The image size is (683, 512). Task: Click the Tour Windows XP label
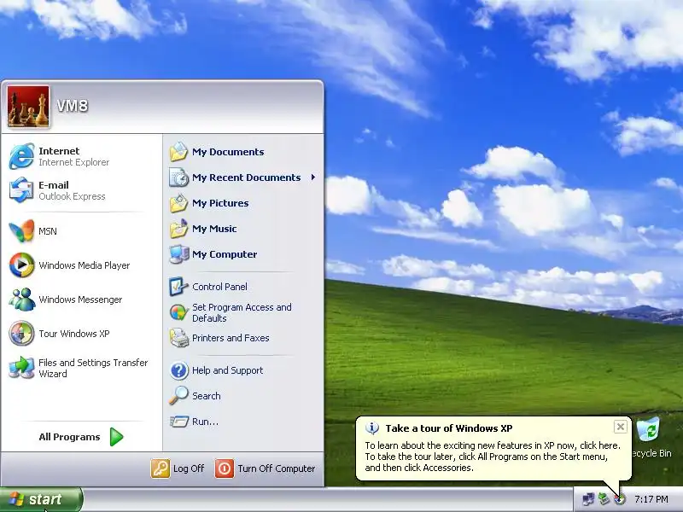[x=74, y=334]
